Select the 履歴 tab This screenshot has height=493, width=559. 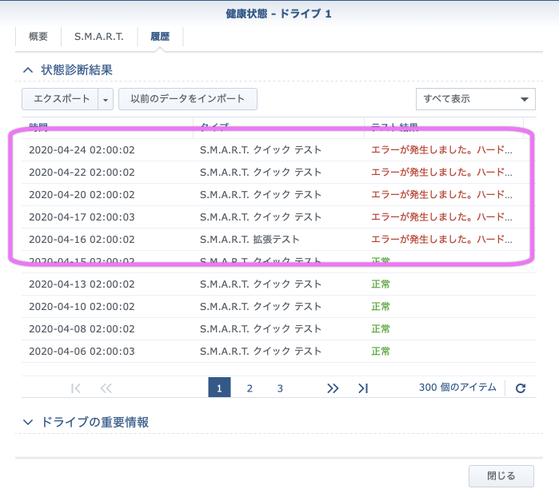pos(160,37)
